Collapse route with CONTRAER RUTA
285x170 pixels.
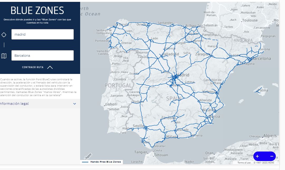(x=33, y=67)
